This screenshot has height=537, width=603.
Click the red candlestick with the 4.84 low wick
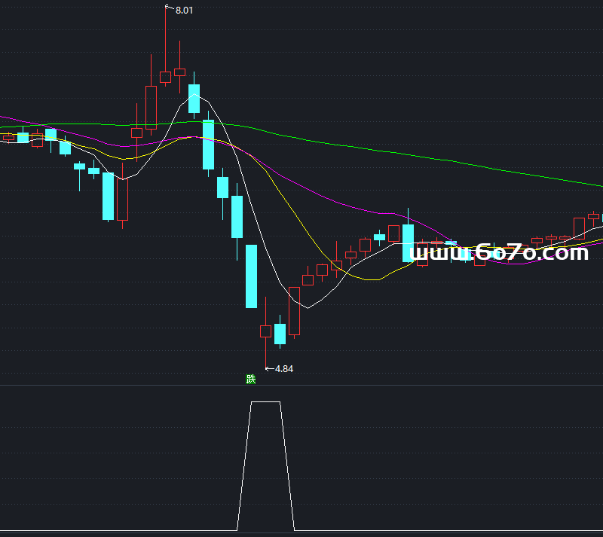pyautogui.click(x=265, y=331)
